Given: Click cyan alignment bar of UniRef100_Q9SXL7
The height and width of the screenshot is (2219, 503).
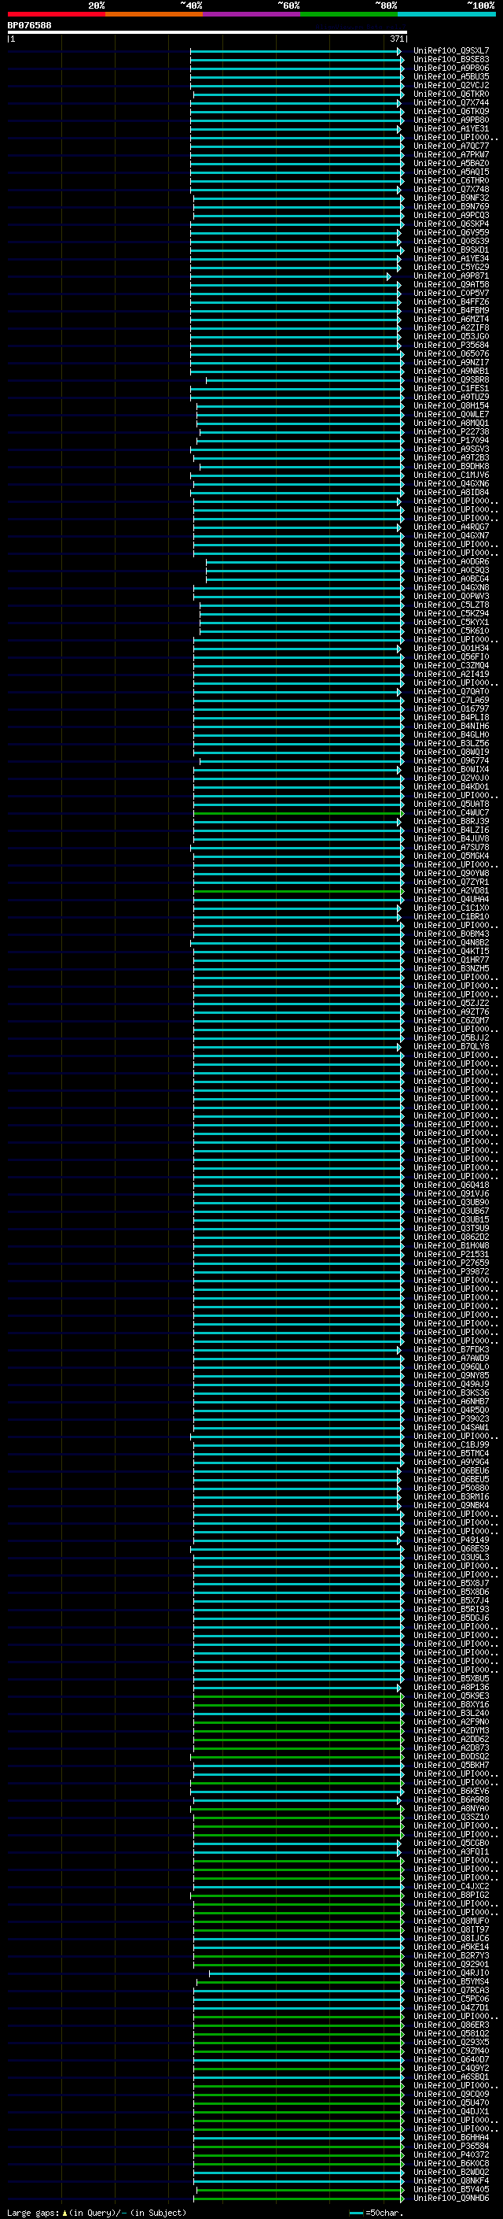Looking at the screenshot, I should 296,52.
